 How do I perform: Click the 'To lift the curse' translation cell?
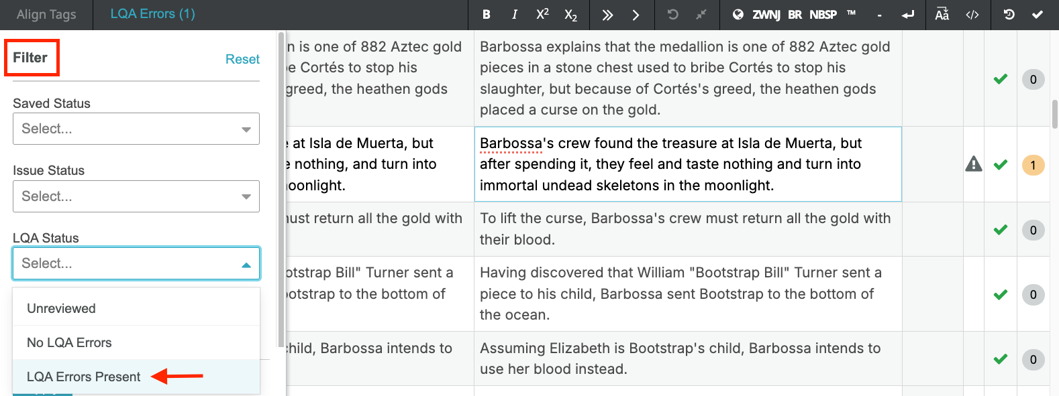[x=688, y=229]
